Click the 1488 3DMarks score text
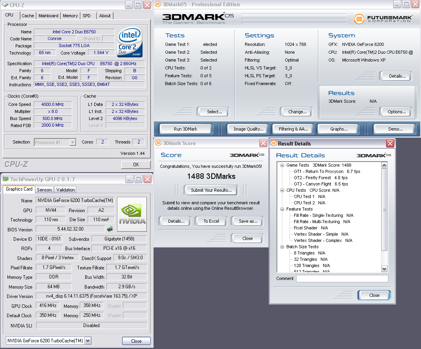Screen dimensions: 421x349 pos(211,176)
